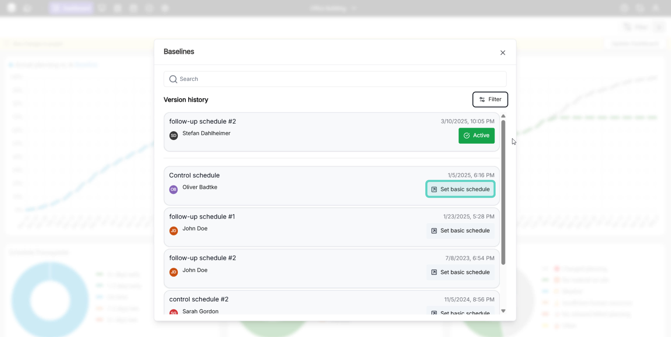Click the JD avatar on the 7/8/2023 entry

[x=174, y=272]
